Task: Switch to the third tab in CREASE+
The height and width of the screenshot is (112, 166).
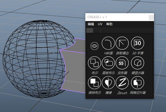Action: click(104, 30)
